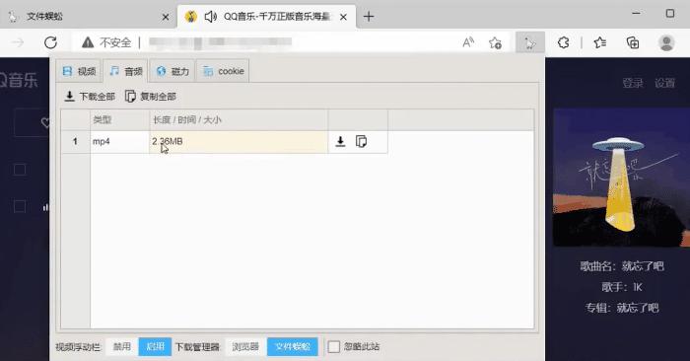Image resolution: width=690 pixels, height=361 pixels.
Task: Select the 磁力 tab
Action: coord(172,71)
